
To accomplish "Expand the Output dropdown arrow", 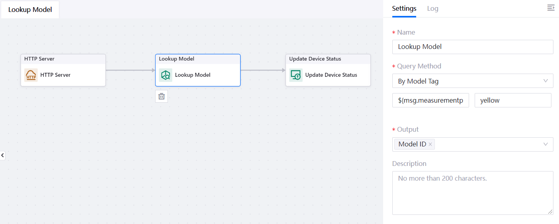I will pos(545,144).
